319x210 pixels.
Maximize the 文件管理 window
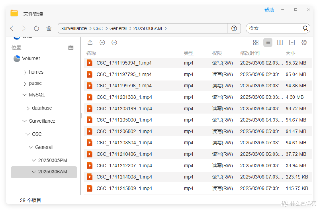296,9
